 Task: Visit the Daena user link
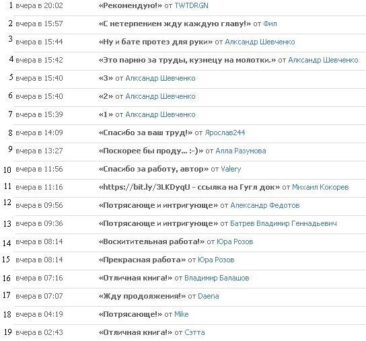pos(209,297)
